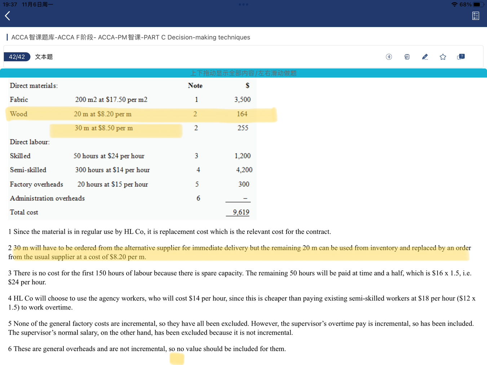This screenshot has width=487, height=365.
Task: Tap the three-dot multitasking indicator at top
Action: [x=243, y=5]
